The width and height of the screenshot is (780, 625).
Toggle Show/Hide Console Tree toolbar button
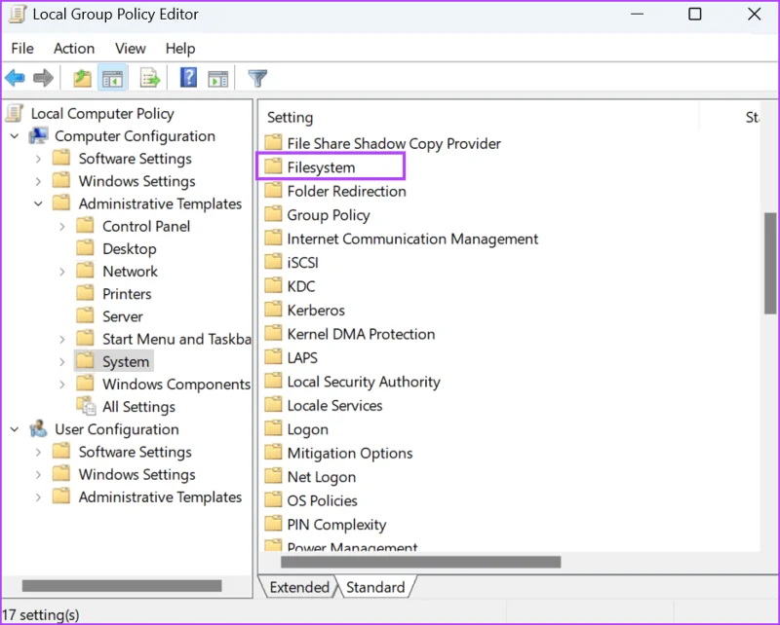coord(112,78)
